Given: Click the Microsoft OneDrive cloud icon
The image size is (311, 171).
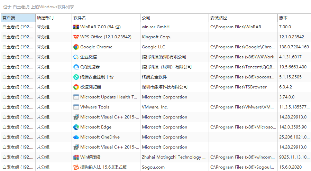Looking at the screenshot, I should coord(76,137).
